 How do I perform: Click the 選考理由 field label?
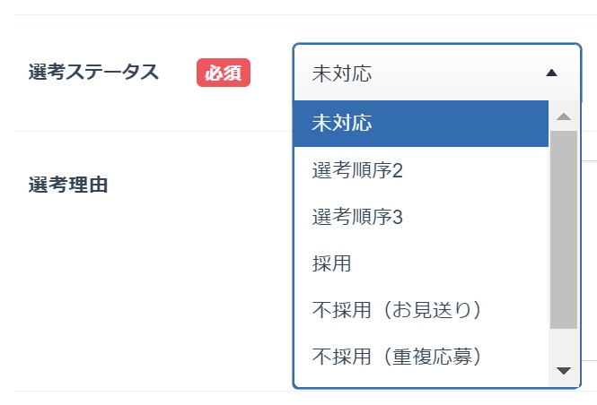[68, 185]
